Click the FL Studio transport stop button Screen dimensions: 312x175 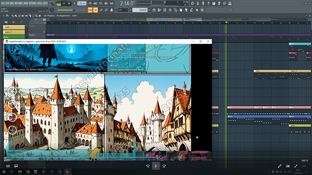pyautogui.click(x=69, y=3)
